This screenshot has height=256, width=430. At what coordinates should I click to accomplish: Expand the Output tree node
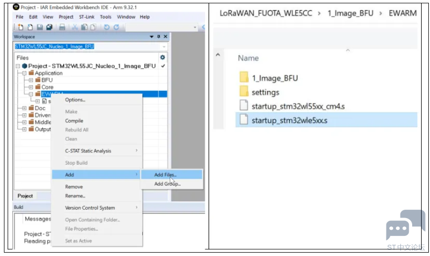(x=25, y=129)
